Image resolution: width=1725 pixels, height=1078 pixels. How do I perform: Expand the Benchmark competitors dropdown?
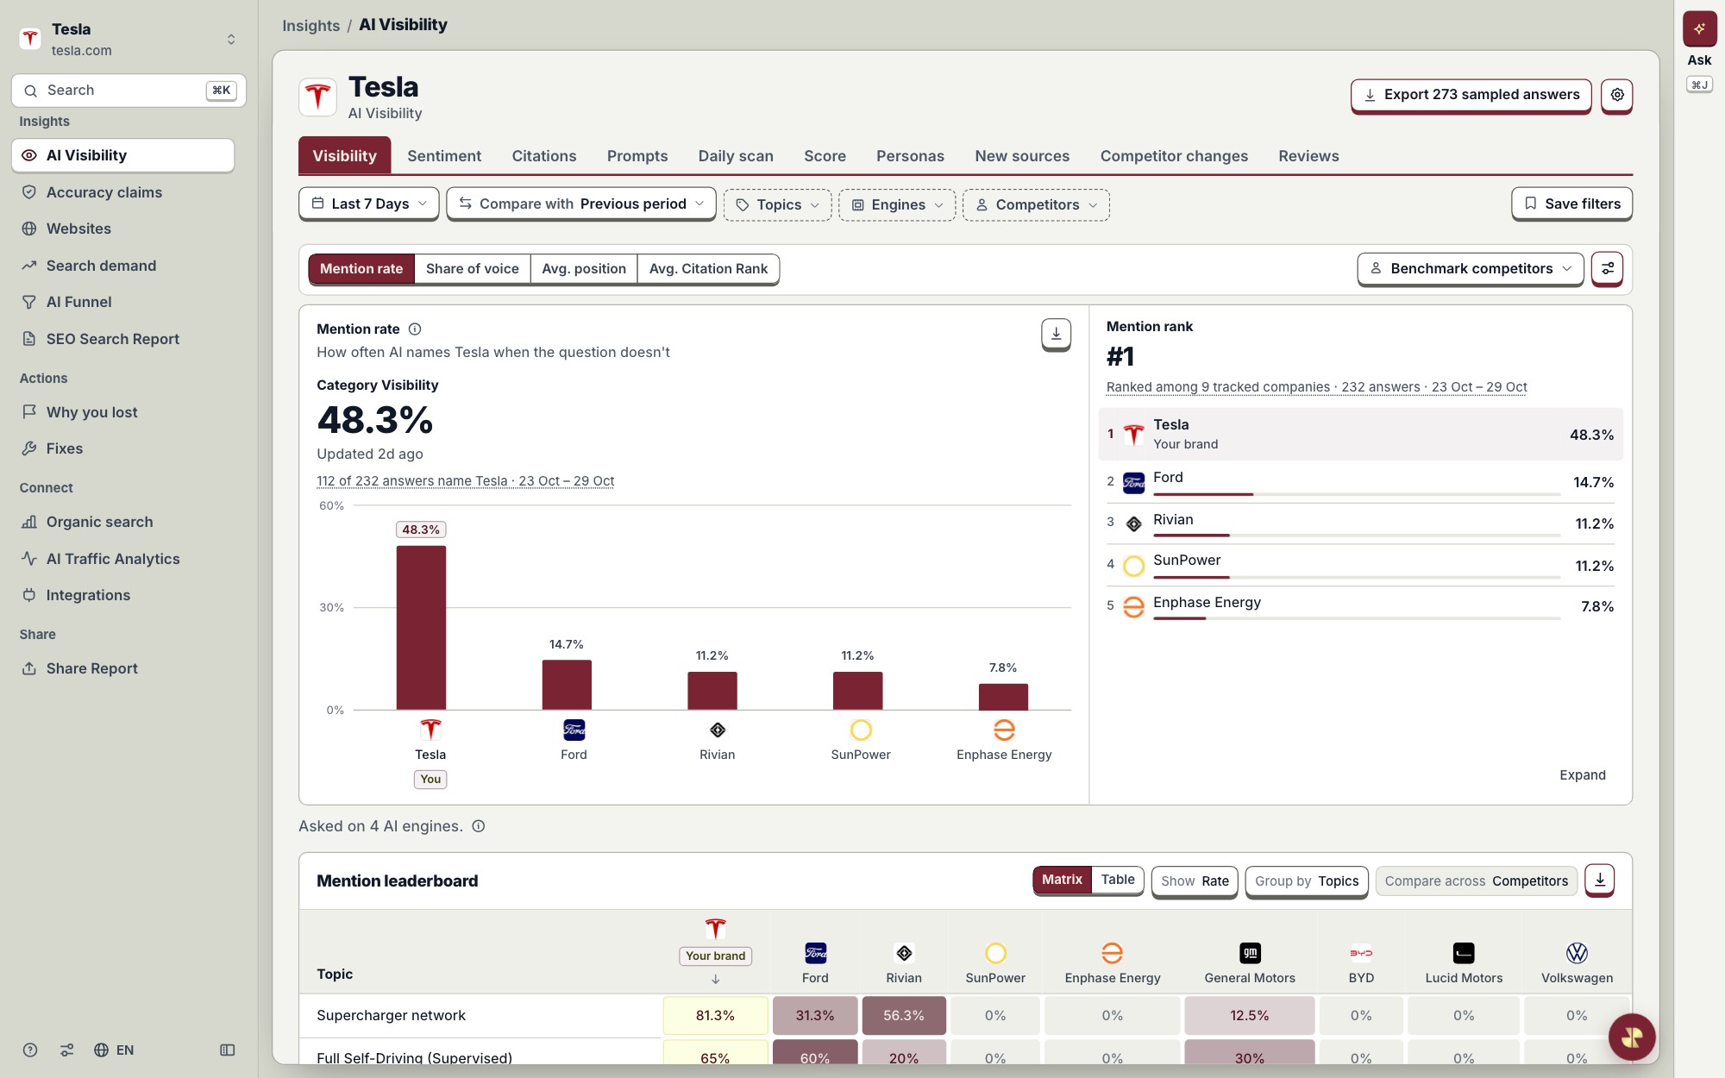click(x=1471, y=268)
